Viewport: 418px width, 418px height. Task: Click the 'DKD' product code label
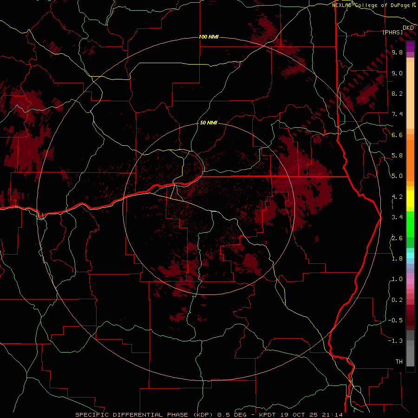click(x=408, y=27)
